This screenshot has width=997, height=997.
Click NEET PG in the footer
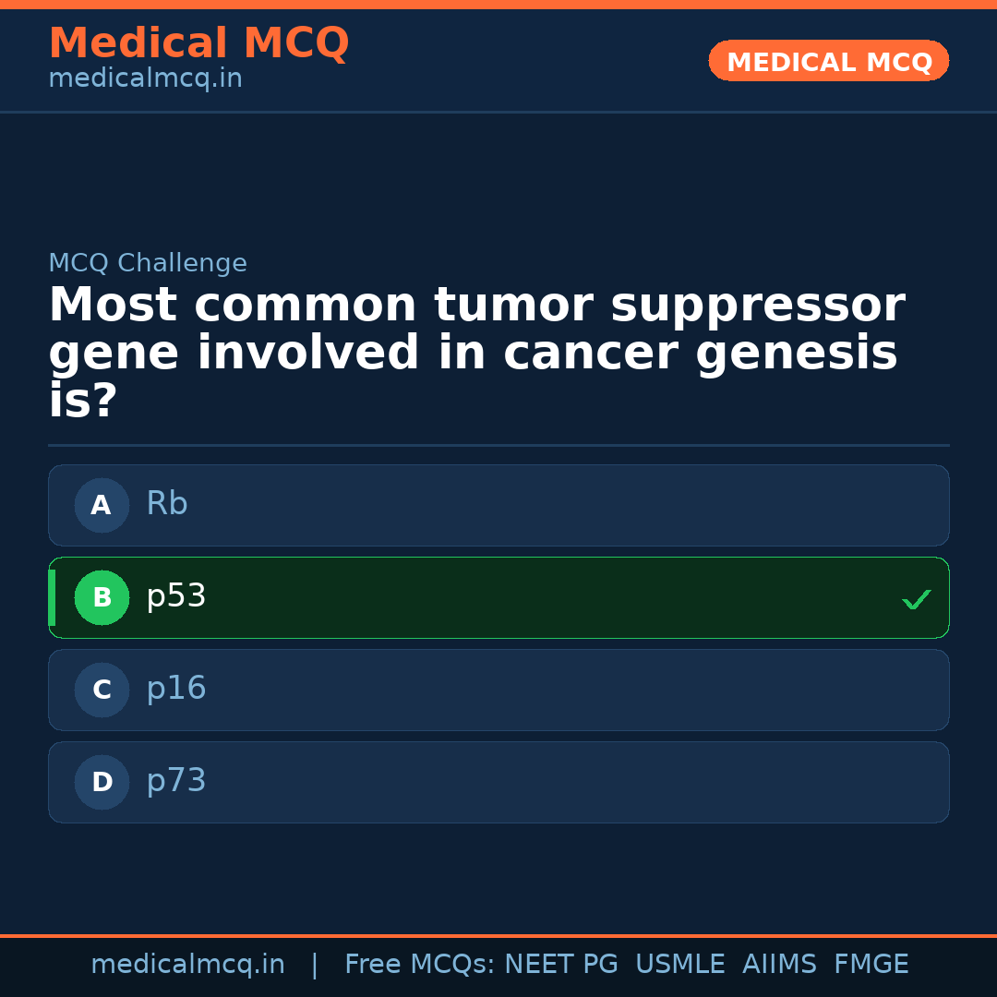coord(561,965)
